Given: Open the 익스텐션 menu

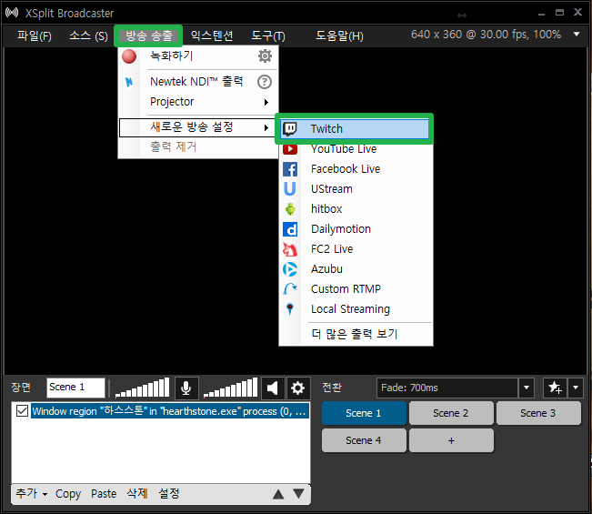Looking at the screenshot, I should tap(212, 35).
